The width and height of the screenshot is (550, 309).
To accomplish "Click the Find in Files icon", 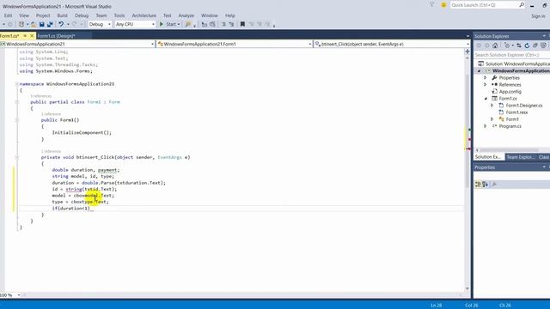I will pyautogui.click(x=188, y=24).
